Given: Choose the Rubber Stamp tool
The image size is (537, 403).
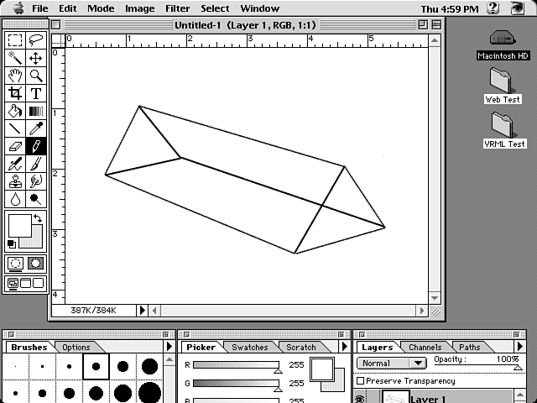Looking at the screenshot, I should pyautogui.click(x=15, y=181).
